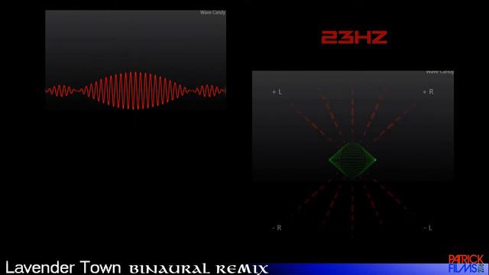The height and width of the screenshot is (275, 489).
Task: Click the red 23HZ frequency label
Action: (x=355, y=37)
